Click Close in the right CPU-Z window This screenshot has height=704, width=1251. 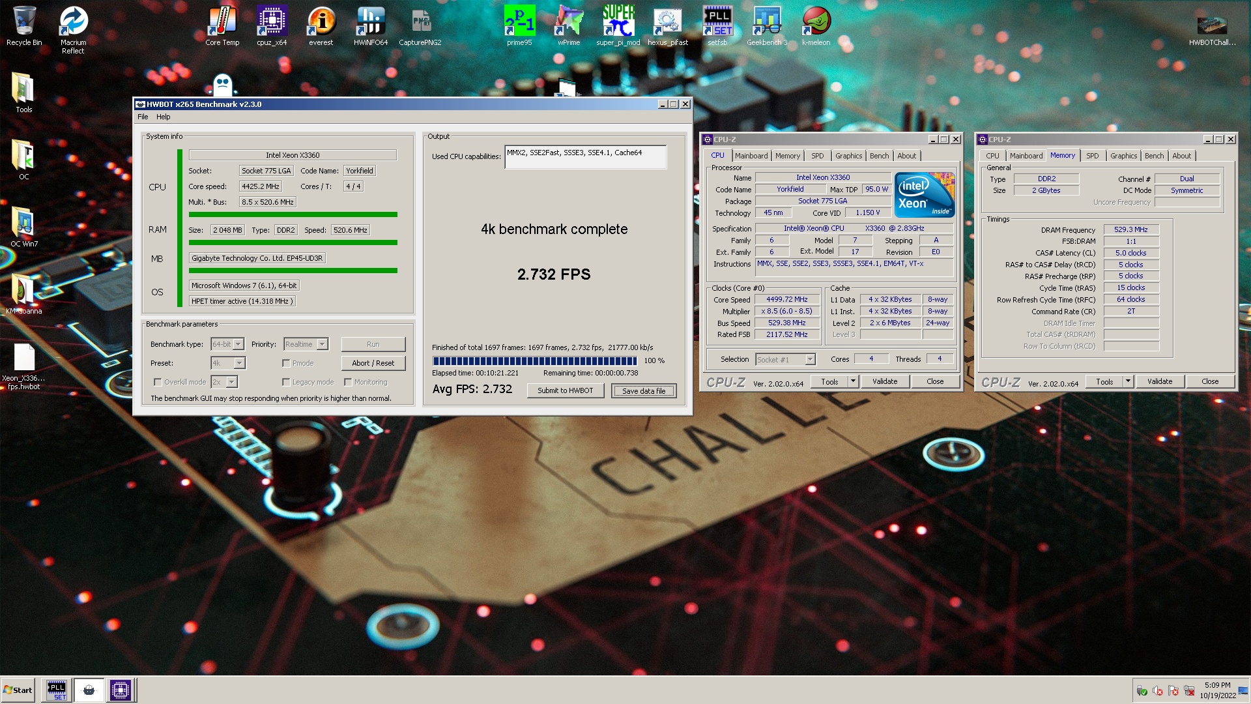click(1209, 381)
